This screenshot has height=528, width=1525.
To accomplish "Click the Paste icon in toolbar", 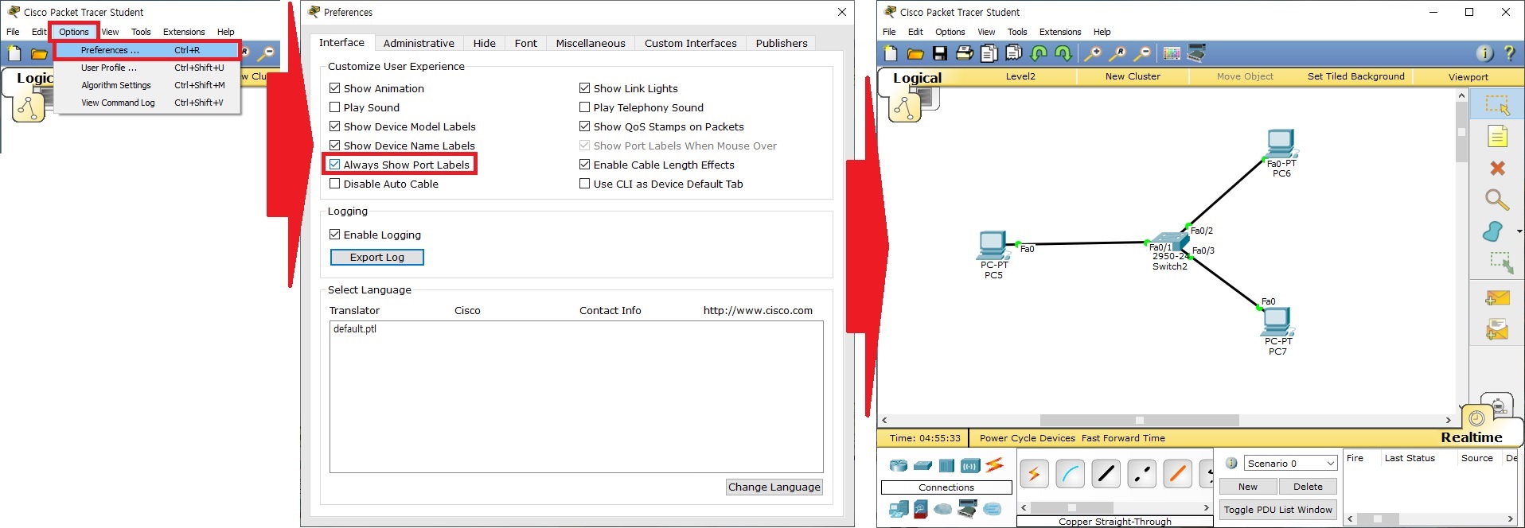I will 1014,53.
